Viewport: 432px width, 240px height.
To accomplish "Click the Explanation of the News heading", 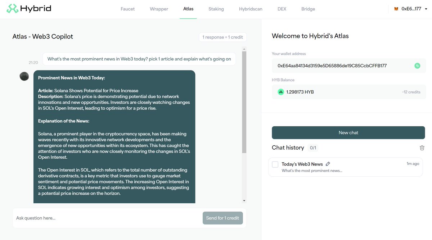I will click(63, 121).
